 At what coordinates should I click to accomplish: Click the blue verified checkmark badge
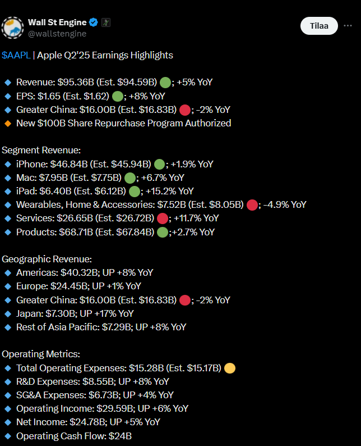(x=94, y=22)
